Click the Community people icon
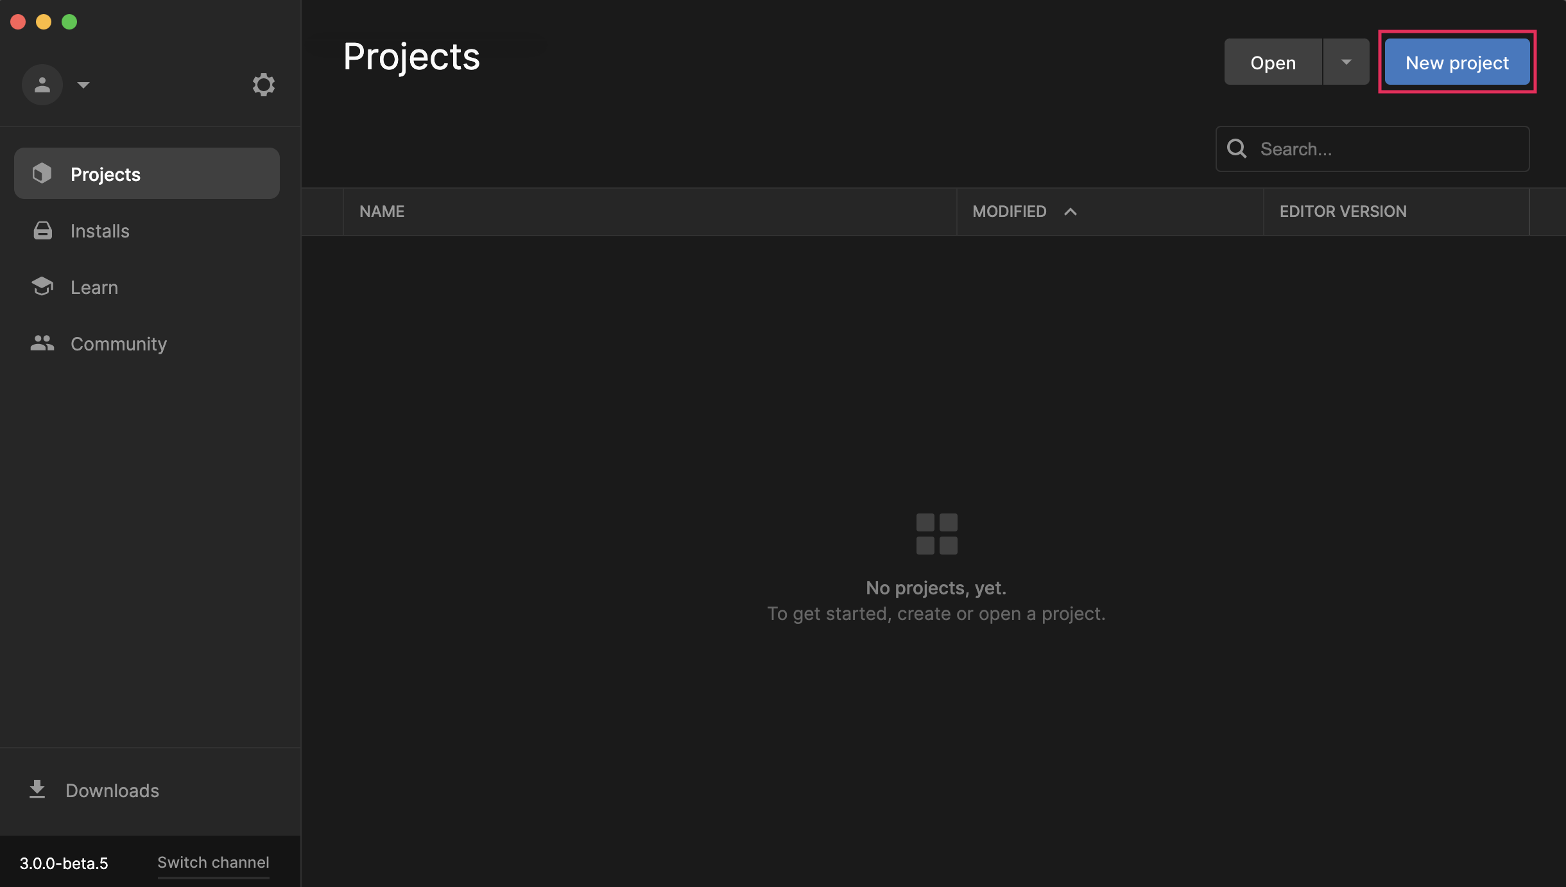Image resolution: width=1566 pixels, height=887 pixels. click(42, 343)
